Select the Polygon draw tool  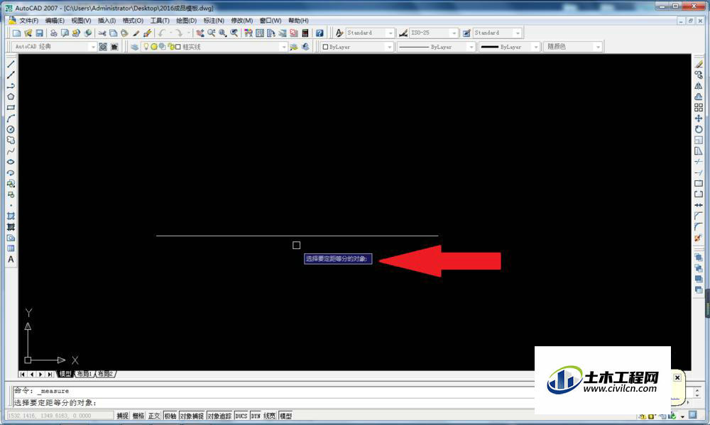(x=11, y=96)
